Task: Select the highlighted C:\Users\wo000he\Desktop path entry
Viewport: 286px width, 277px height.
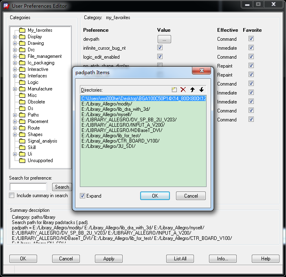Action: tap(143, 99)
